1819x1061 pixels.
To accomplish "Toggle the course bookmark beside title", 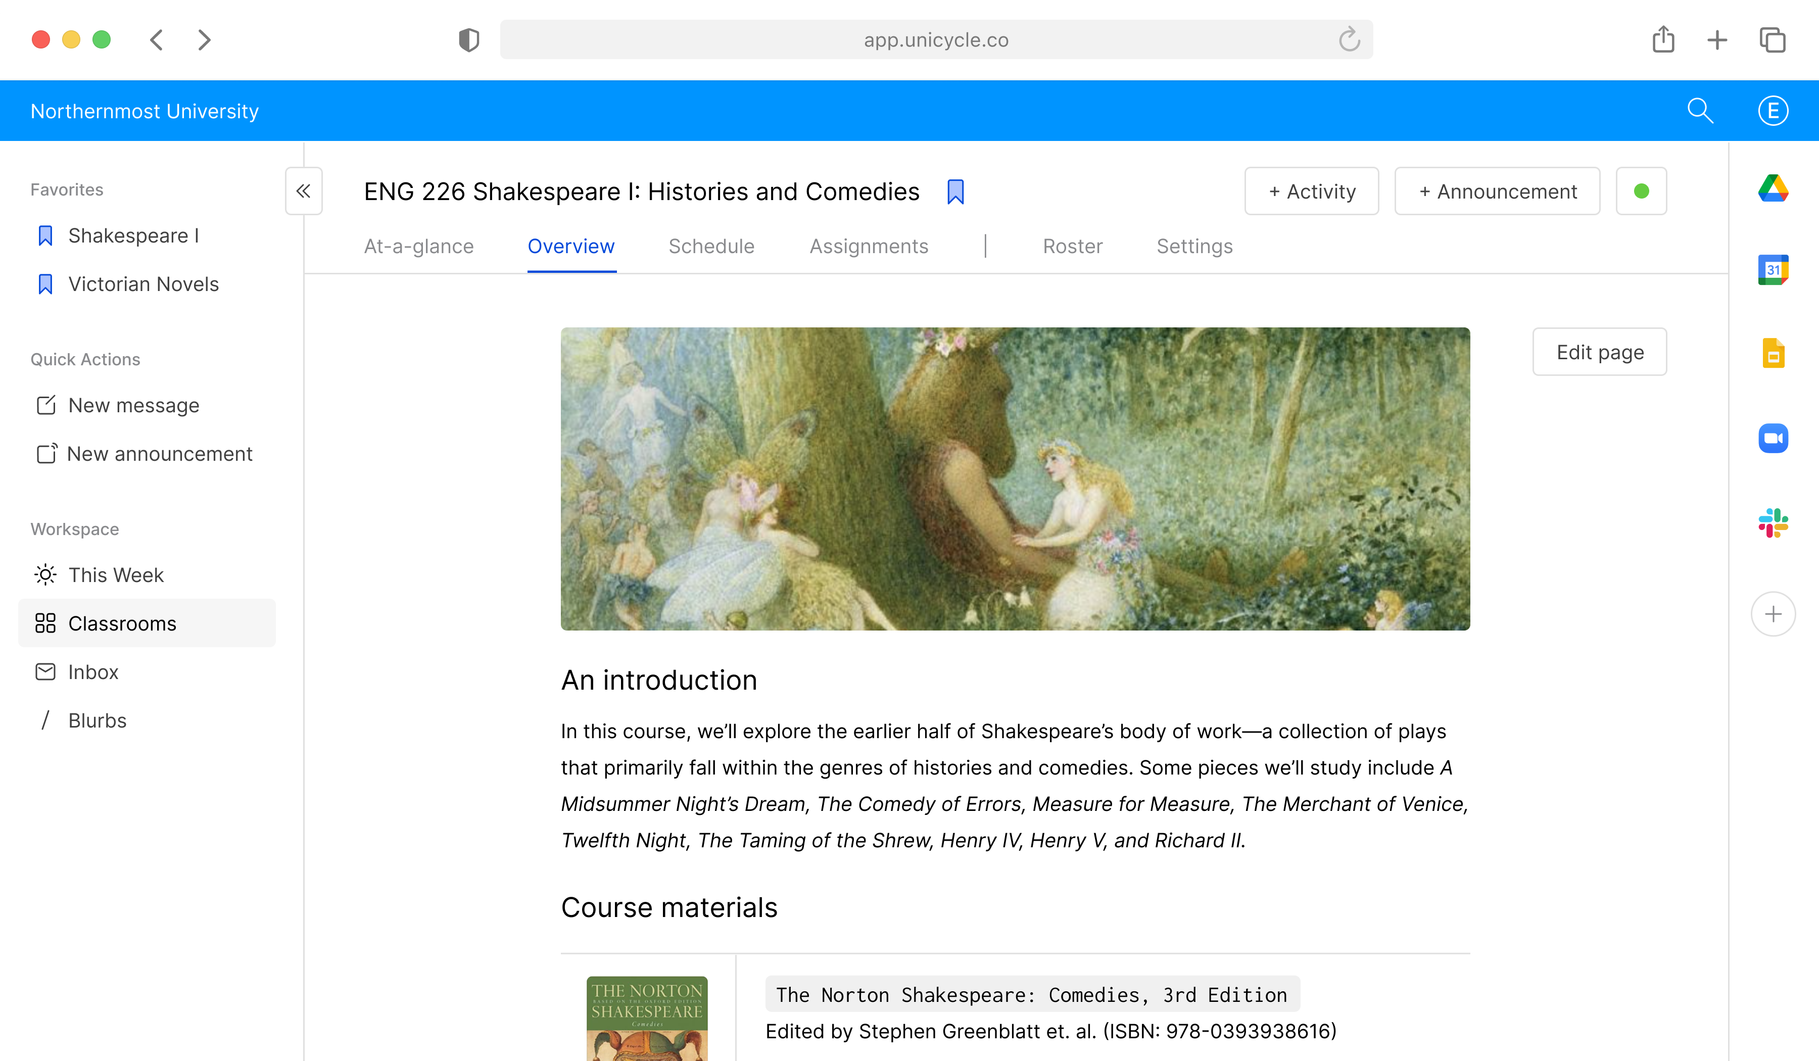I will (955, 192).
